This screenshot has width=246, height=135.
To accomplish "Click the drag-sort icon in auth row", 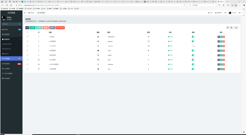I will point(219,51).
